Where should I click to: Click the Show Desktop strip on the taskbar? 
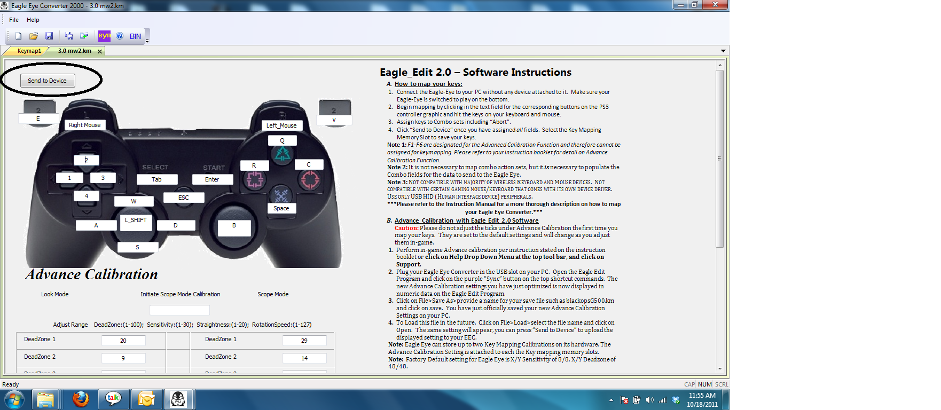[x=726, y=400]
